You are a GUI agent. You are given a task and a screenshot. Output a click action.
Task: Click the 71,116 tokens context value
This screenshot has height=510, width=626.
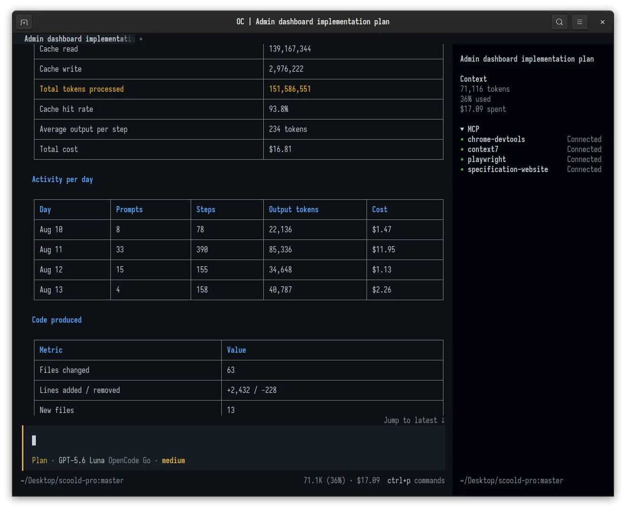(x=485, y=89)
